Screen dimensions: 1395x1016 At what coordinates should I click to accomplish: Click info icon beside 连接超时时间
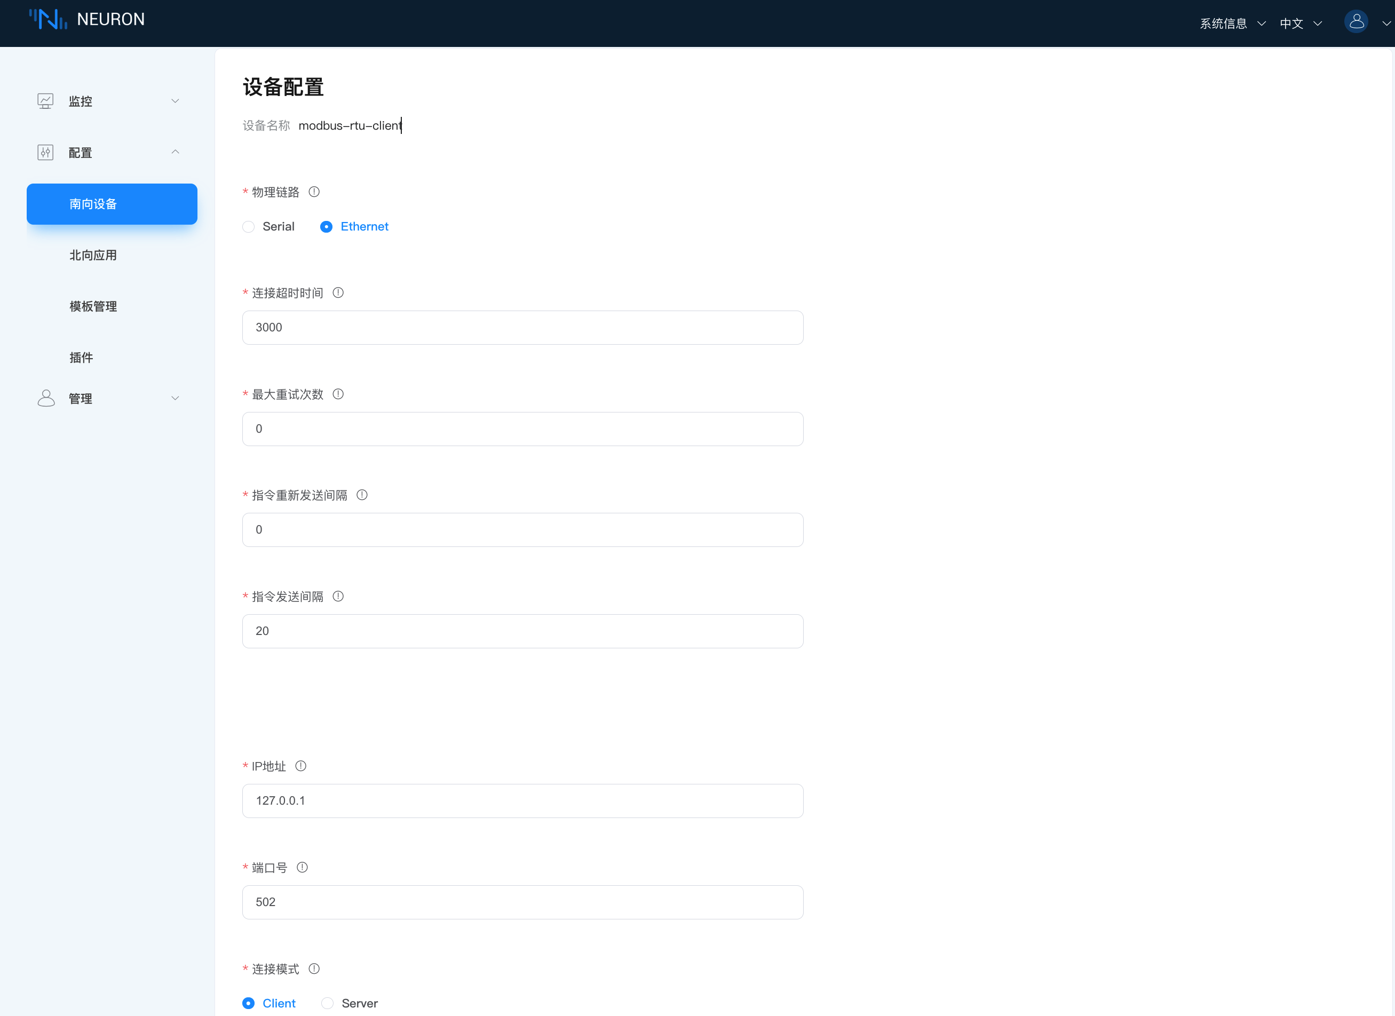[x=338, y=293]
